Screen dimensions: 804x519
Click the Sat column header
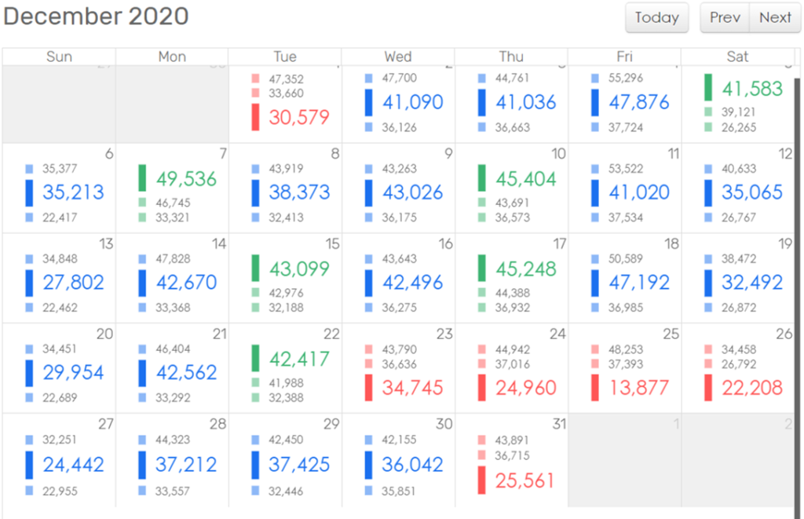point(737,57)
